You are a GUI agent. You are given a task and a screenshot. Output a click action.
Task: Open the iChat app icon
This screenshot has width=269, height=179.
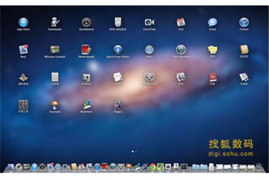(x=213, y=22)
